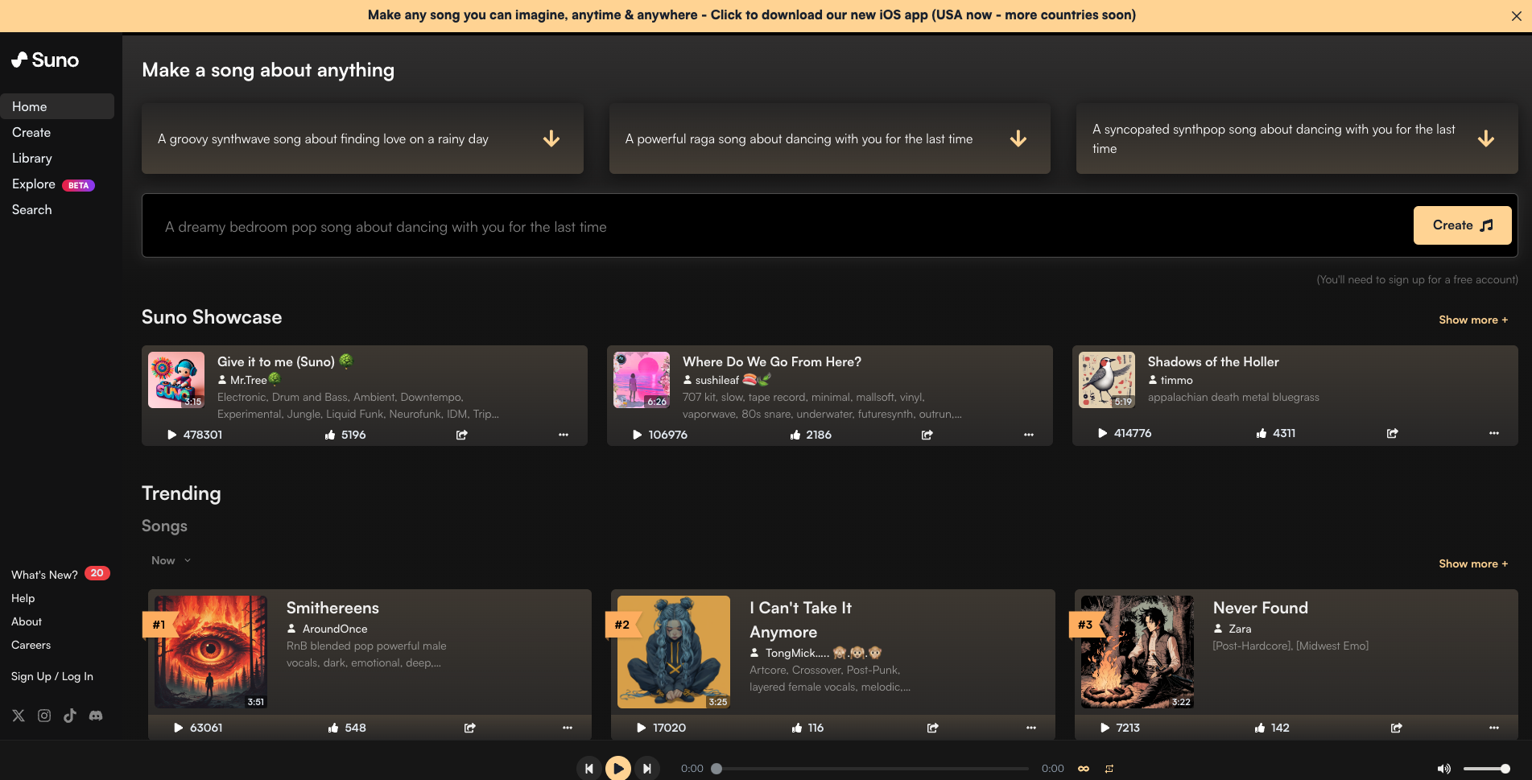Open artist timmo profile
Image resolution: width=1532 pixels, height=780 pixels.
[x=1177, y=380]
